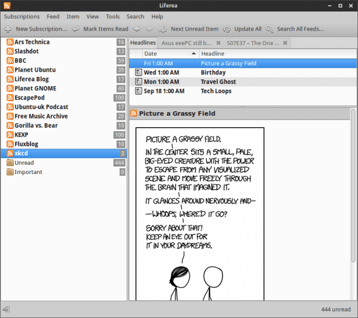Viewport: 358px width, 318px height.
Task: Sort by the Headline column header
Action: click(278, 54)
